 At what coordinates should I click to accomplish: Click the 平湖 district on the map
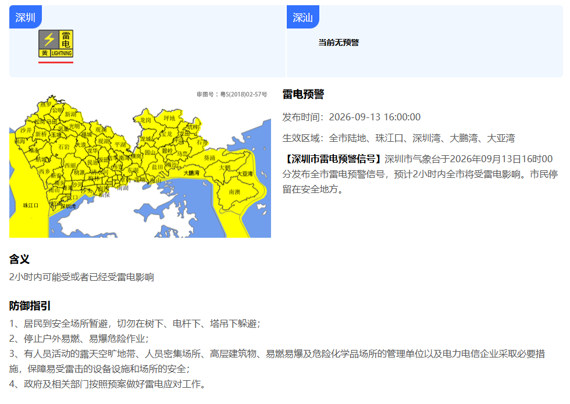point(120,145)
